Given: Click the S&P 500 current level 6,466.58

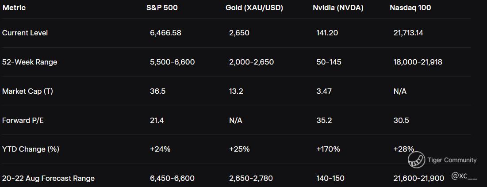Looking at the screenshot, I should (x=165, y=33).
